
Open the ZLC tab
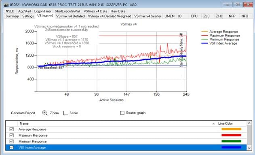click(207, 16)
